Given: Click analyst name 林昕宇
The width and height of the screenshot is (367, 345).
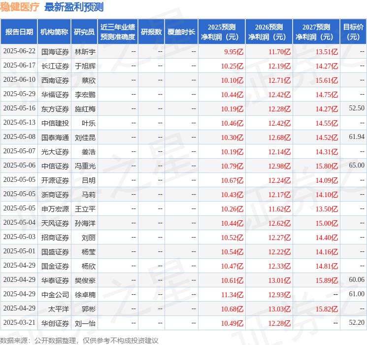Looking at the screenshot, I should [x=85, y=52].
